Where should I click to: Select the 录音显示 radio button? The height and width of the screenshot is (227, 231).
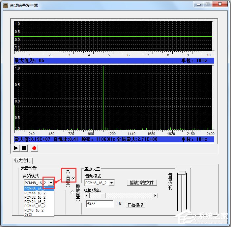pos(73,178)
